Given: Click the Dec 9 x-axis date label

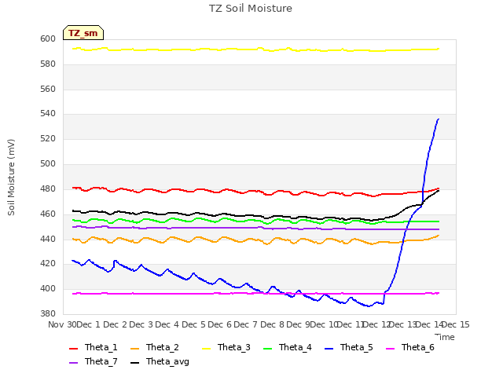Looking at the screenshot, I should (298, 324).
